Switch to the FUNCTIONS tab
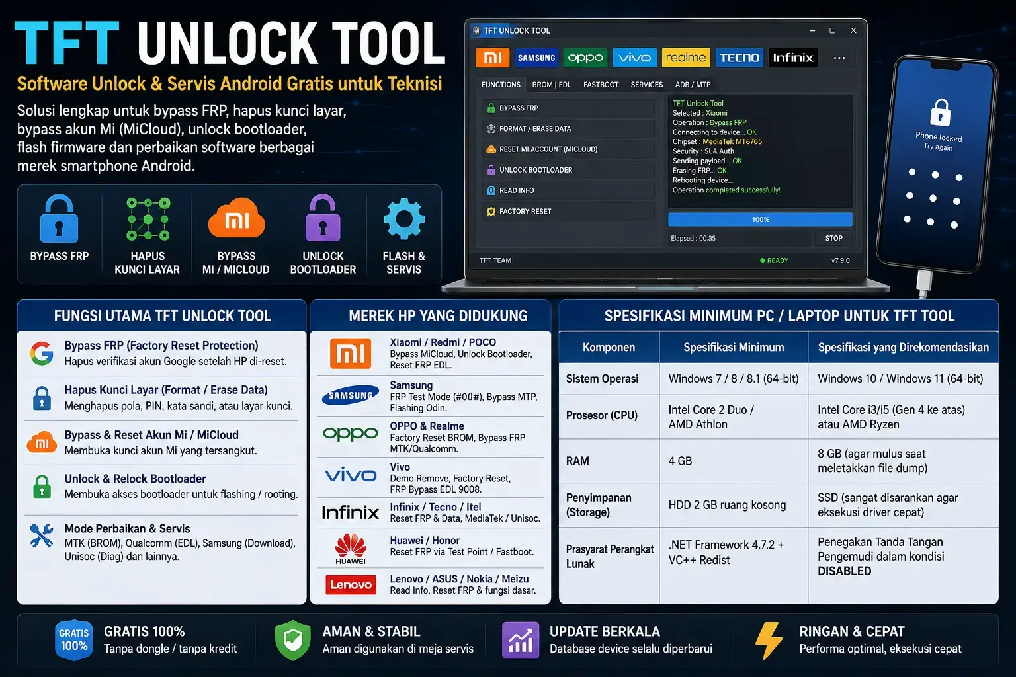This screenshot has width=1016, height=677. (501, 85)
